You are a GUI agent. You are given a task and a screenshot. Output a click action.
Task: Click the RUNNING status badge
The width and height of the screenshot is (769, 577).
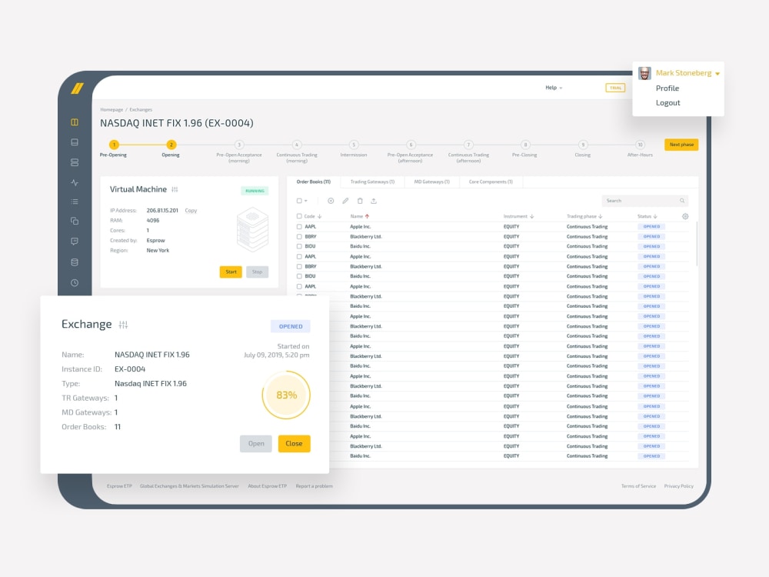pos(255,191)
